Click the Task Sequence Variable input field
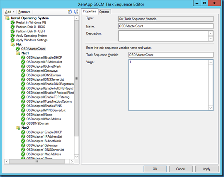224x177 pixels. 171,55
